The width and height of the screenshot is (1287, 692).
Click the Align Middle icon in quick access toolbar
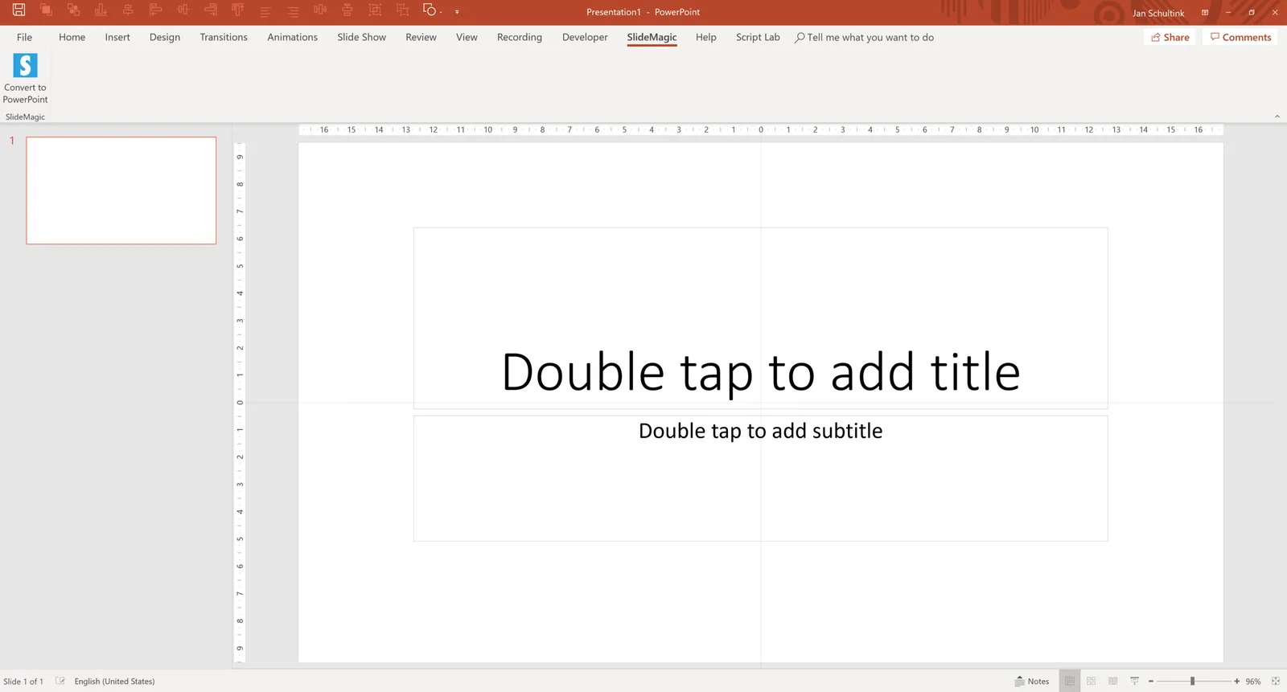[183, 10]
